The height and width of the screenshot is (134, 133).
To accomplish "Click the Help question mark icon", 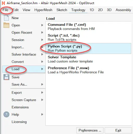I will 6,114.
